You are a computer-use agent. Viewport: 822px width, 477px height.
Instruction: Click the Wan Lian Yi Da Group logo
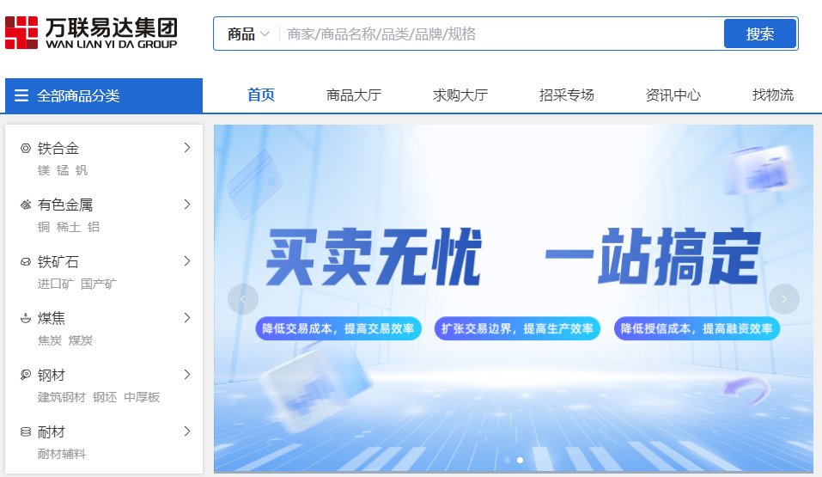(91, 33)
